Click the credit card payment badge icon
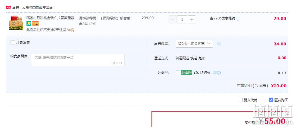295x127 pixels. pyautogui.click(x=35, y=23)
